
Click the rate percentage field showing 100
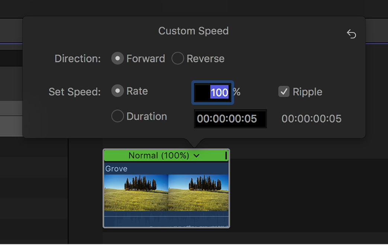[213, 92]
